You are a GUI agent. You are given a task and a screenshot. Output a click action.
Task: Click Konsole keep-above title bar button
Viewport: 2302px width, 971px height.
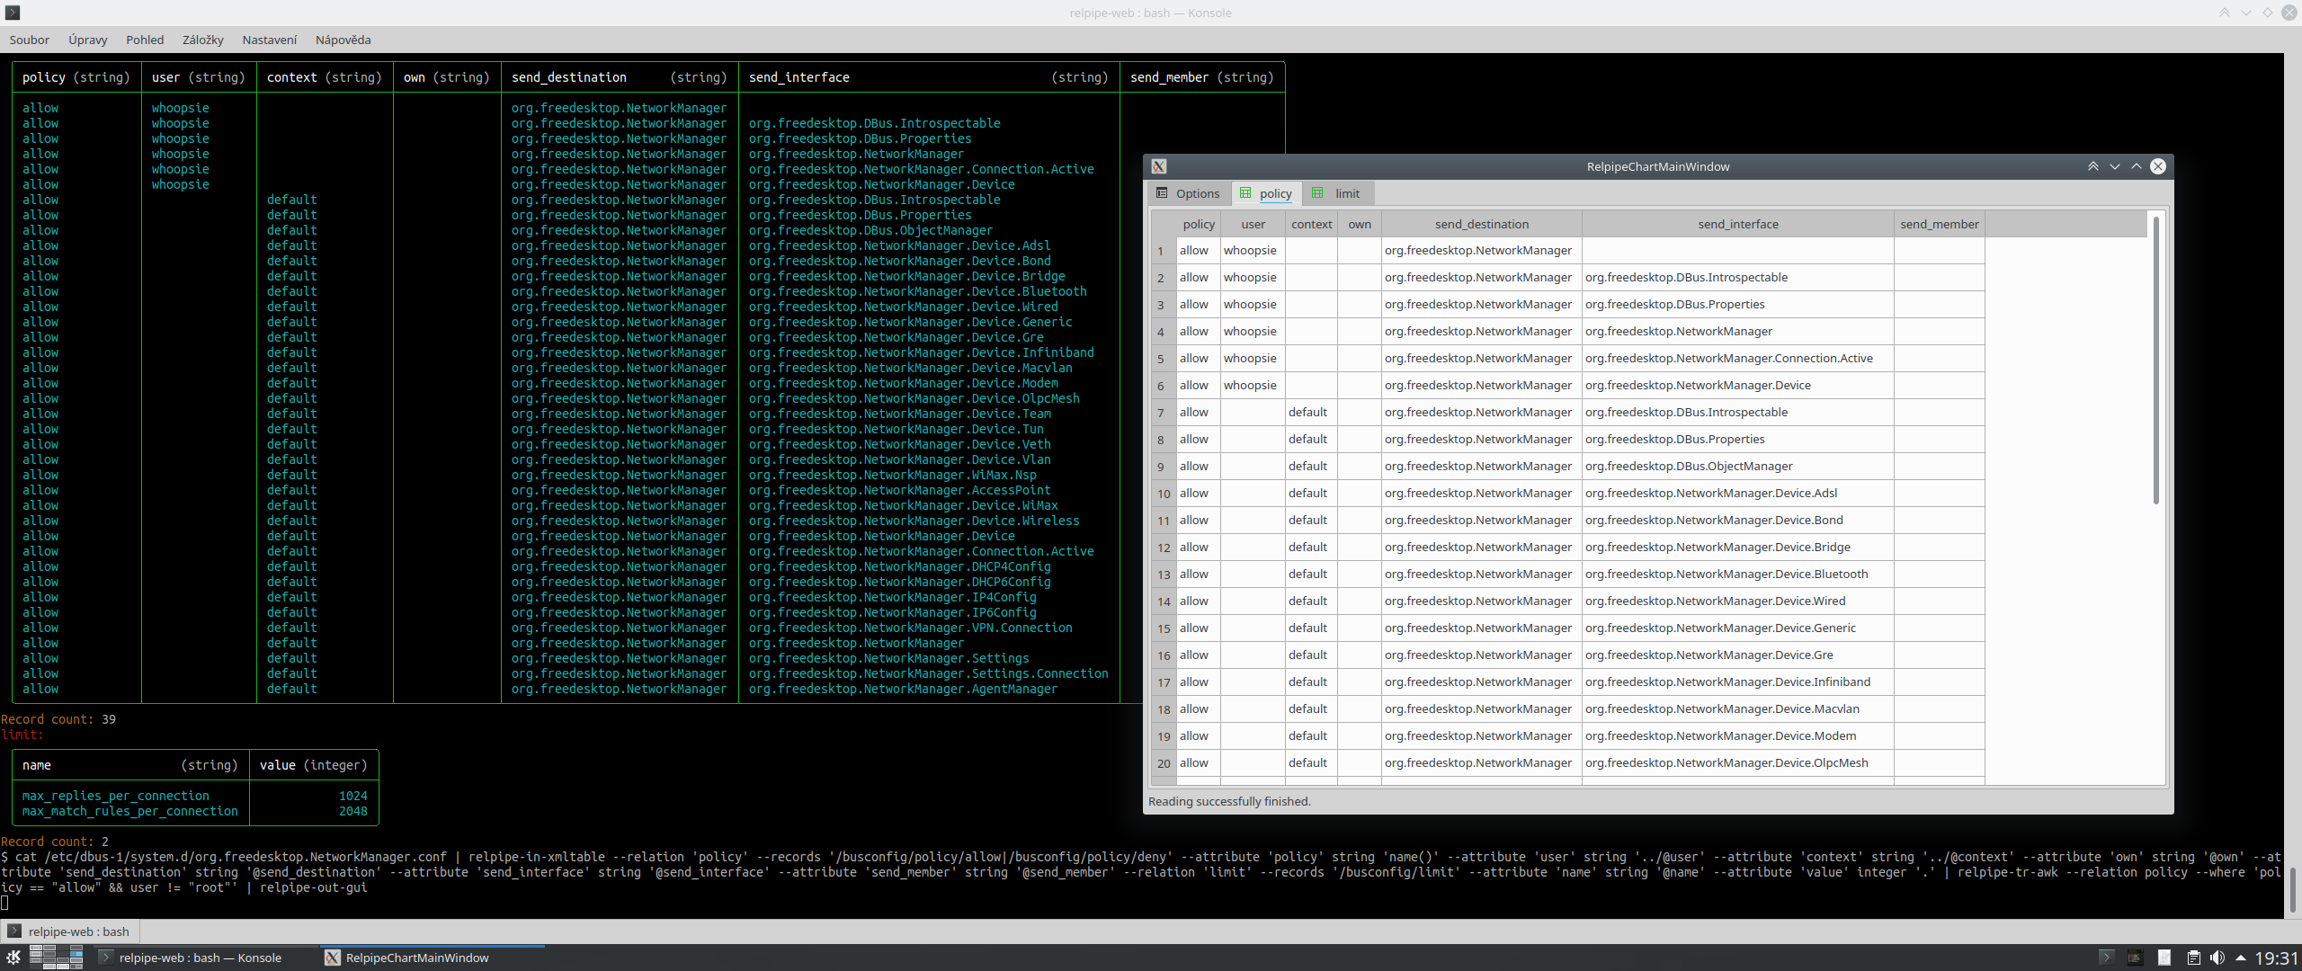click(2225, 13)
